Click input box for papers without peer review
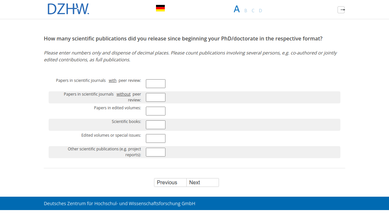Viewport: 389px width, 213px height. [x=156, y=98]
